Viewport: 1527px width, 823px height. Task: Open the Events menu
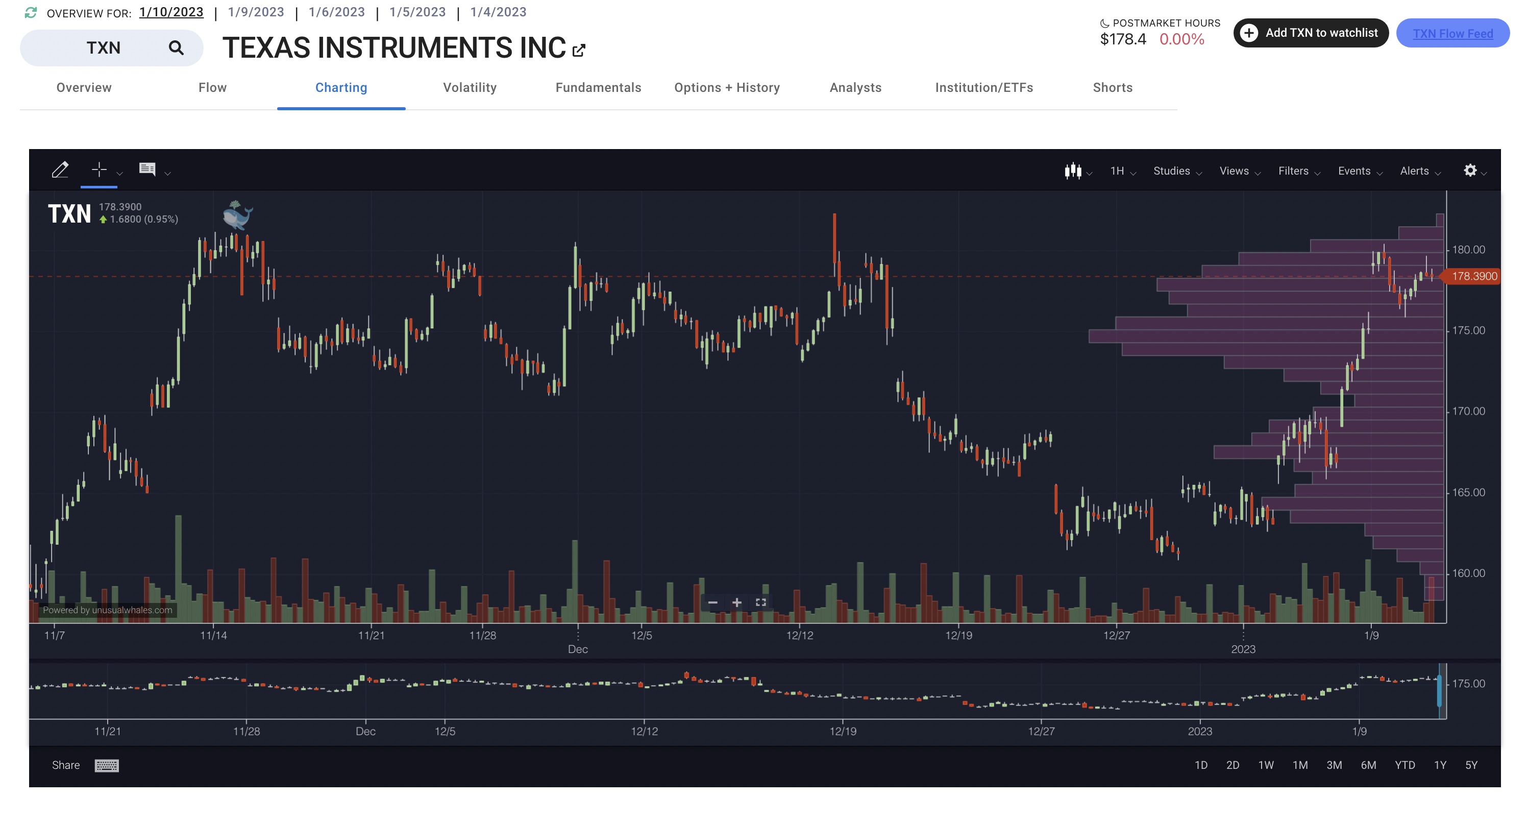[1360, 171]
